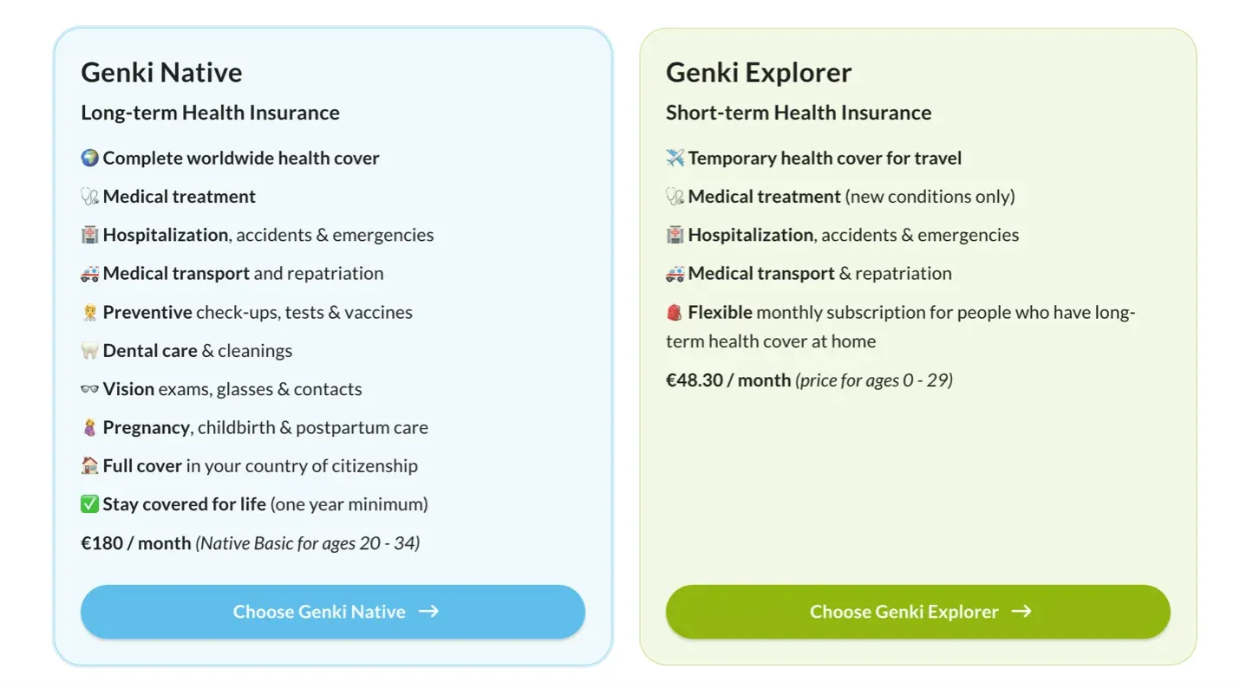1240x688 pixels.
Task: Select the airplane icon for Temporary health cover
Action: click(675, 158)
